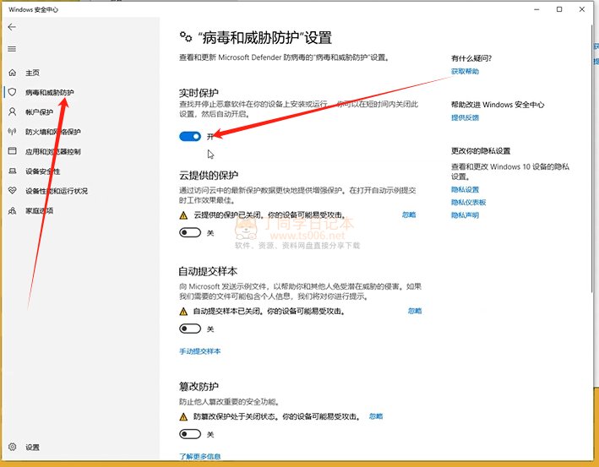Click the 获取帮助 link
The height and width of the screenshot is (467, 599).
point(465,72)
